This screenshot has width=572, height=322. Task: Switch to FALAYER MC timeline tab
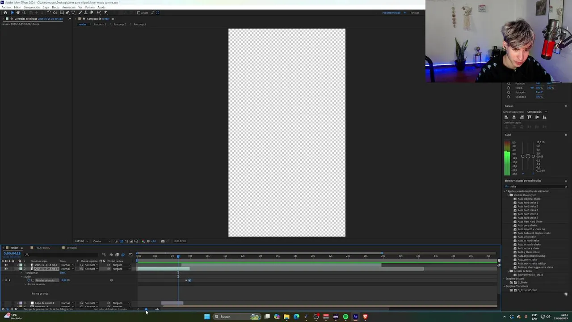pos(42,248)
